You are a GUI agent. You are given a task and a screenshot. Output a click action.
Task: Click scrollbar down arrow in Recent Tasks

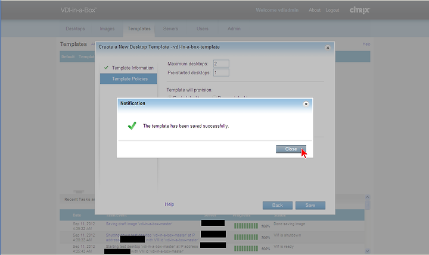pyautogui.click(x=367, y=251)
